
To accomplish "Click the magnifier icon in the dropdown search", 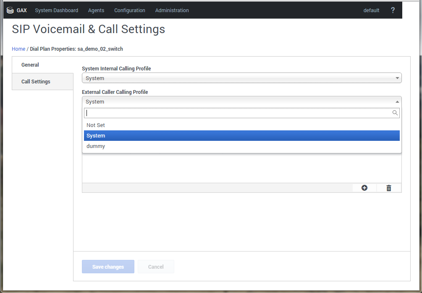I will click(x=395, y=113).
